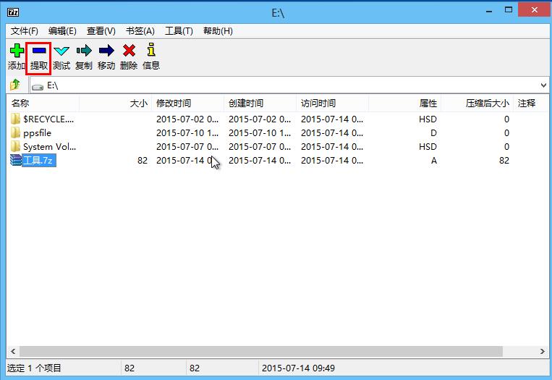Sort by 注释 column header
Viewport: 552px width, 380px height.
tap(530, 104)
